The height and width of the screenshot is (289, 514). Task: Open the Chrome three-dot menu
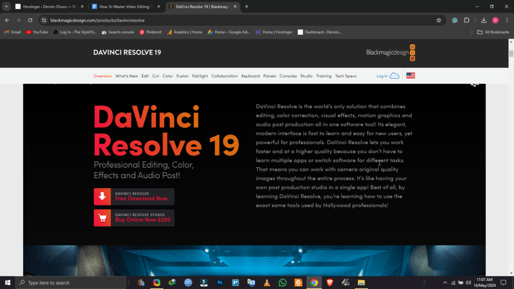click(x=507, y=20)
